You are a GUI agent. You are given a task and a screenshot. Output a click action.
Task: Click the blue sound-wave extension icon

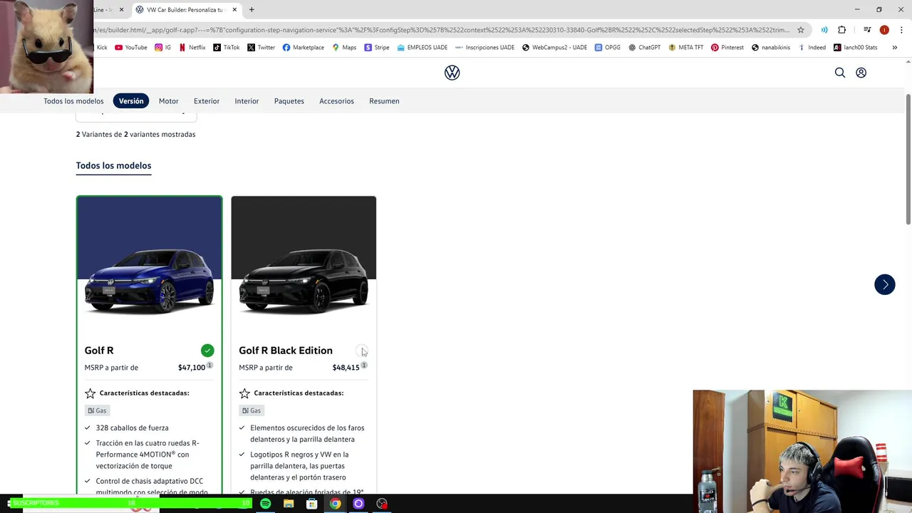click(x=824, y=30)
